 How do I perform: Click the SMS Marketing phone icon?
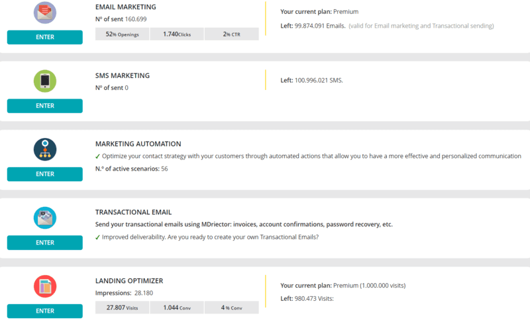point(45,81)
